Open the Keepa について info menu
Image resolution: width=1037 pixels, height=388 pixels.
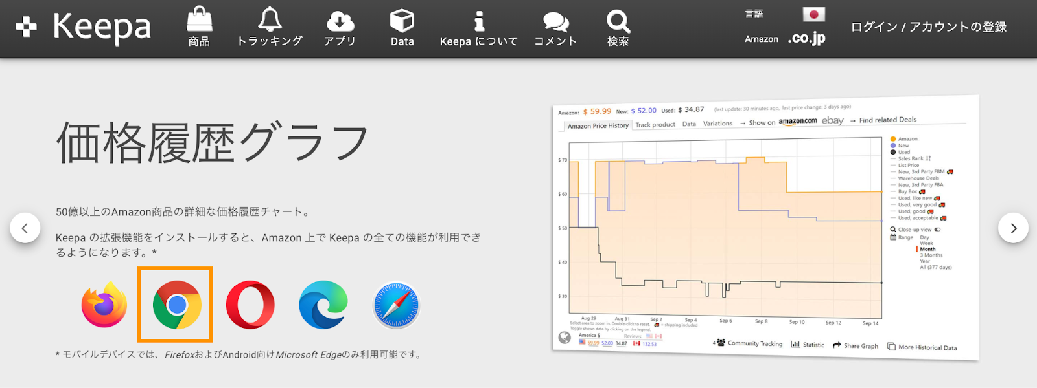pos(479,27)
